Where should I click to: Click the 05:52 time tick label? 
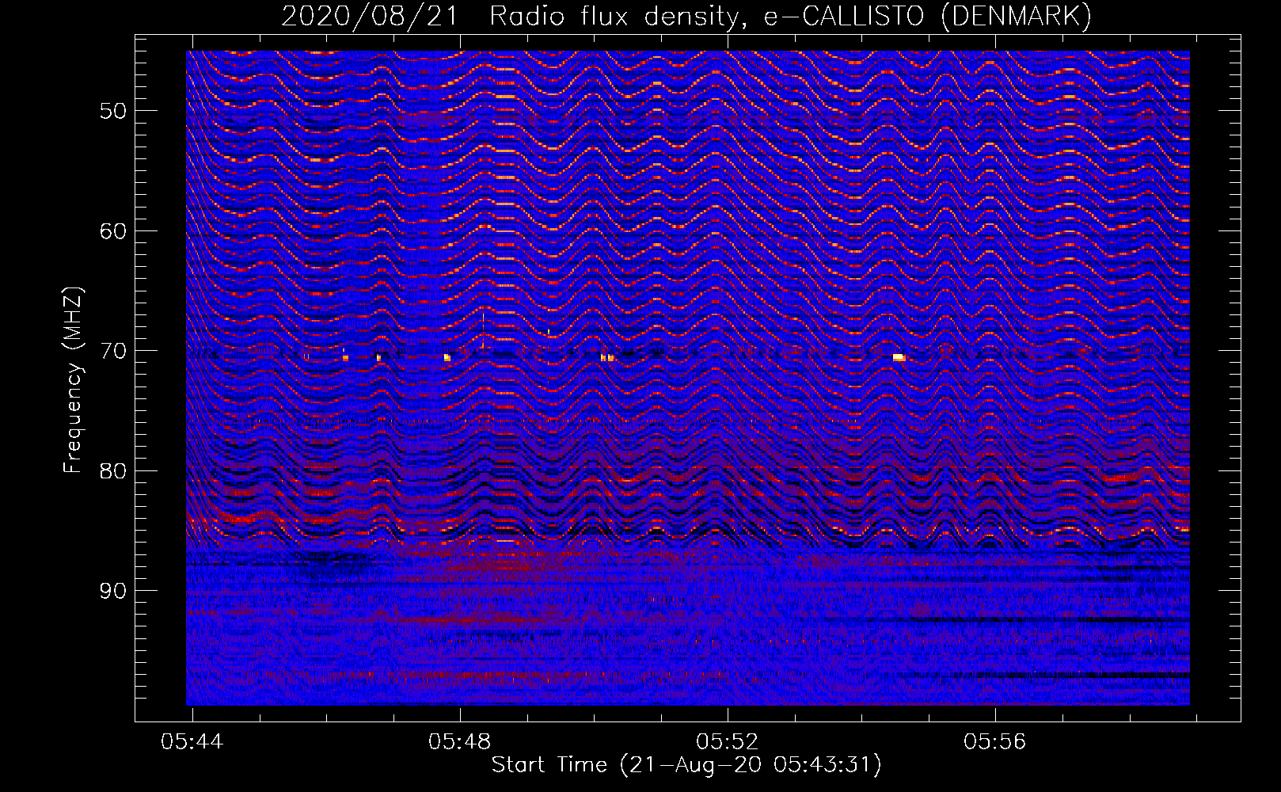(x=727, y=742)
